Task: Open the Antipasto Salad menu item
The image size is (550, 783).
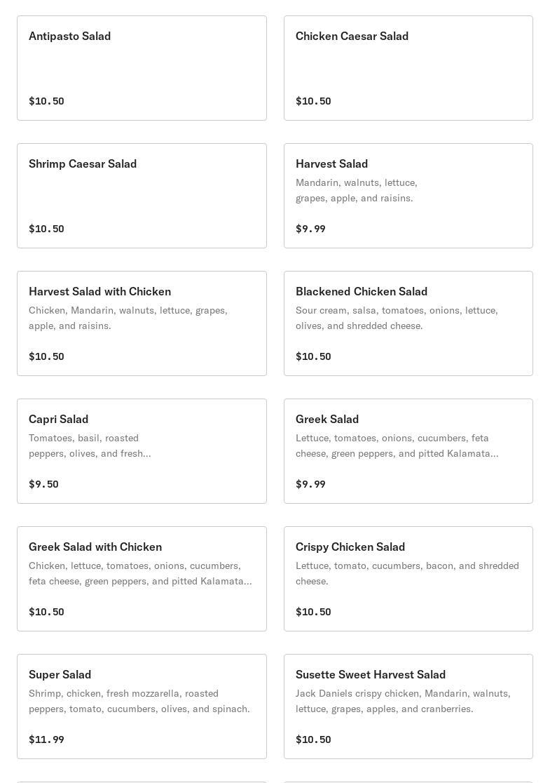Action: click(x=142, y=68)
